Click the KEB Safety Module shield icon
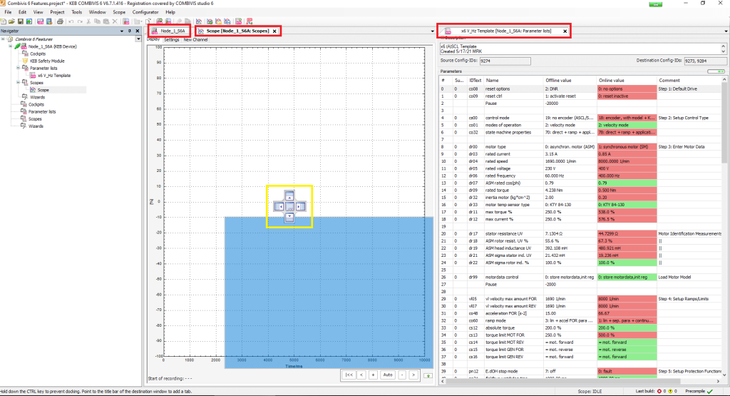Viewport: 730px width, 396px height. pos(26,61)
